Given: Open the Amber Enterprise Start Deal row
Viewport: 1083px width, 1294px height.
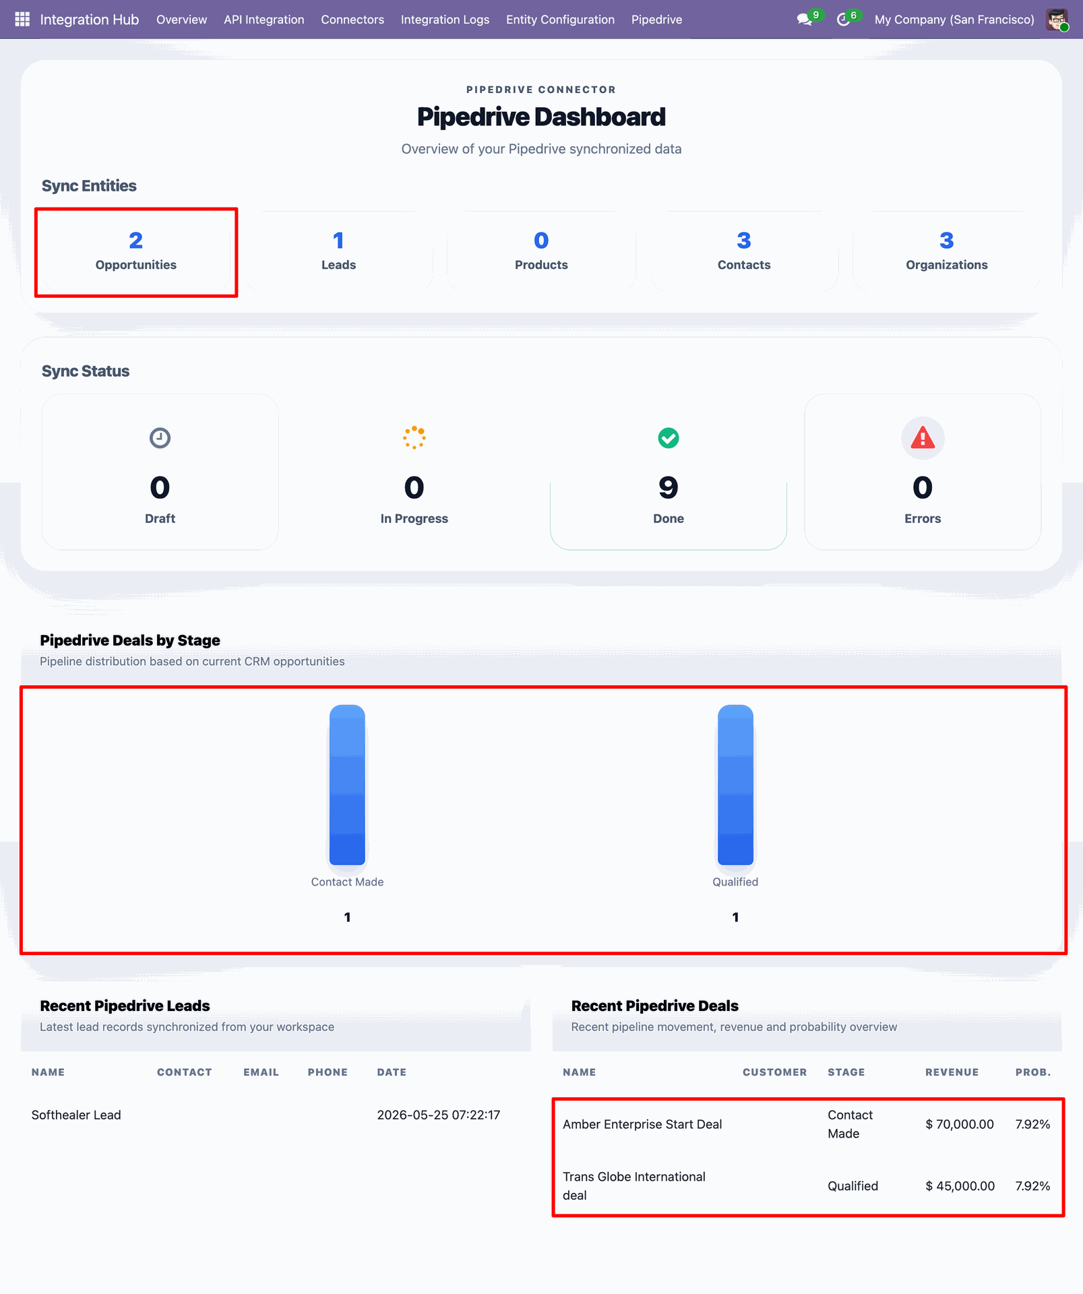Looking at the screenshot, I should 807,1124.
